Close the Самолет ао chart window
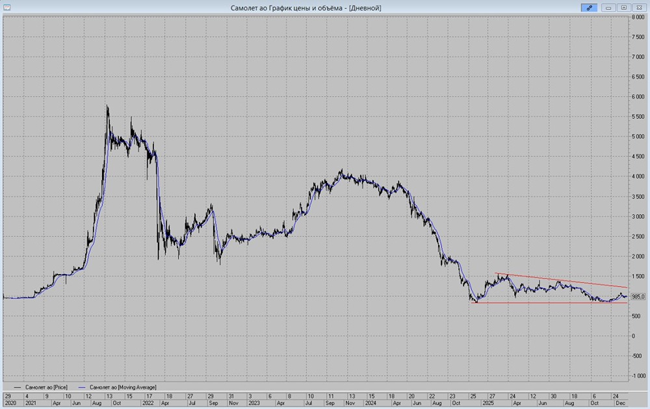The height and width of the screenshot is (409, 650). (639, 7)
